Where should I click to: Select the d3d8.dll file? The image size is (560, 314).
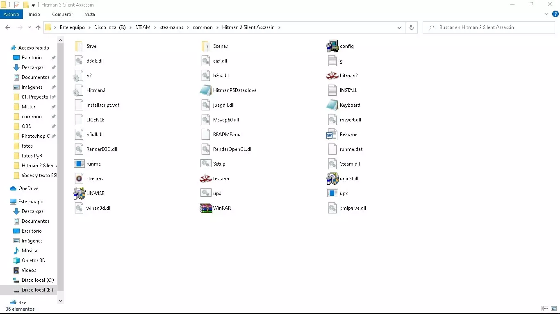pos(89,61)
